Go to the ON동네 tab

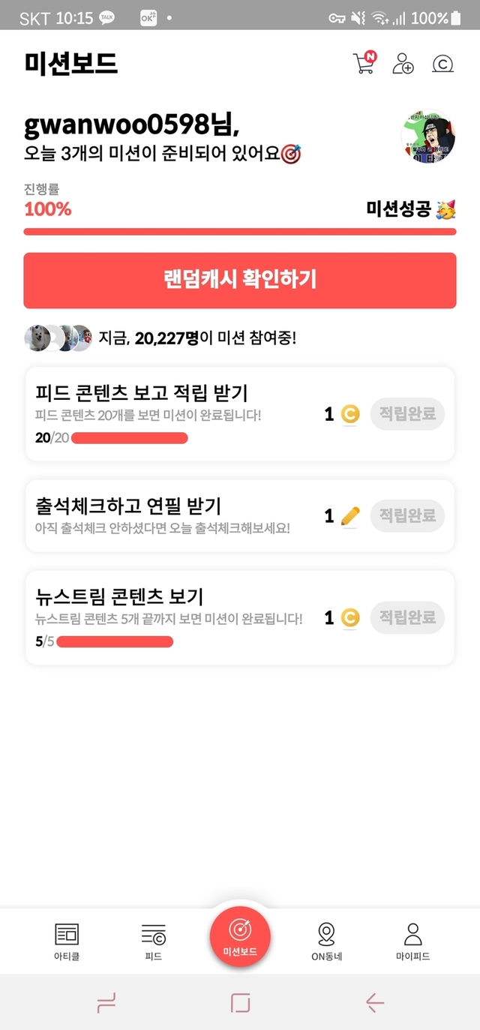[326, 941]
